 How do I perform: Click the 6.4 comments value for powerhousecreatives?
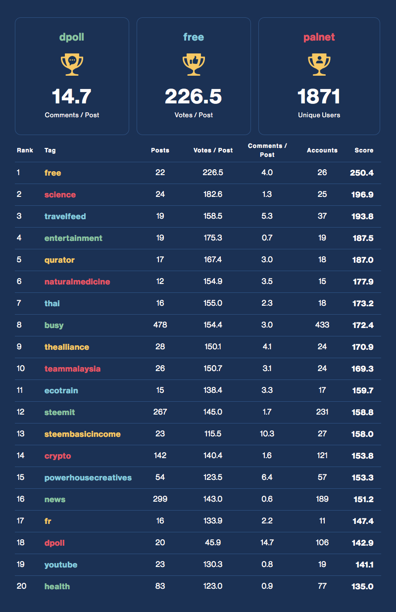coord(267,477)
